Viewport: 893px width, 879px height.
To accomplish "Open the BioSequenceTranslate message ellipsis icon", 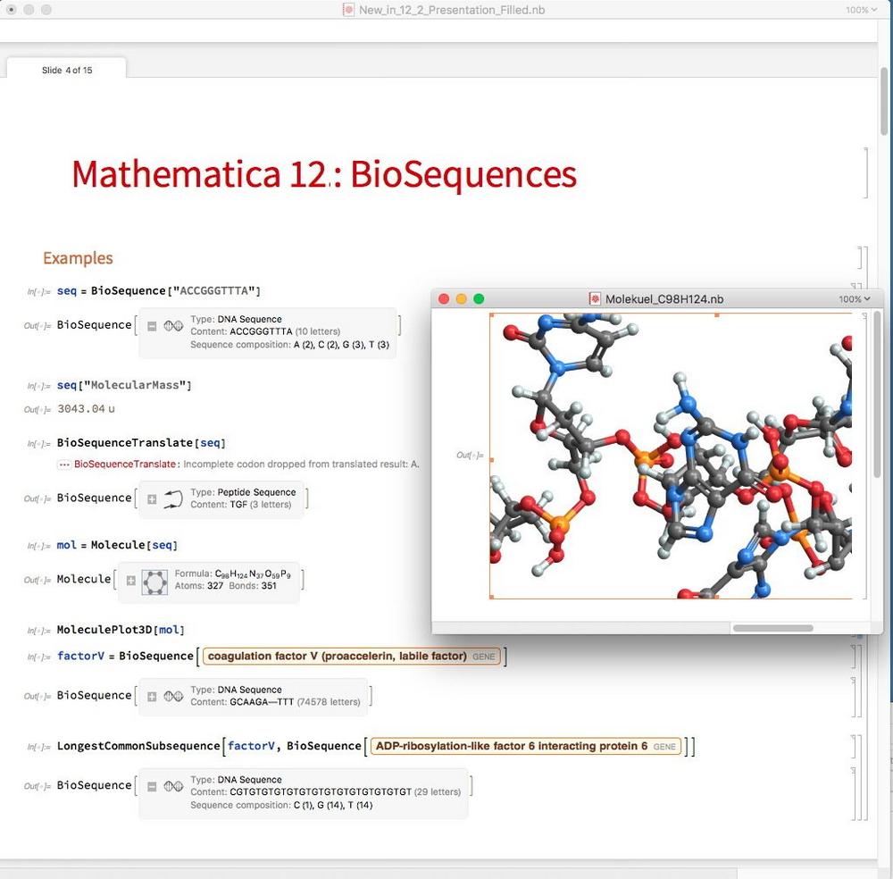I will pos(63,465).
